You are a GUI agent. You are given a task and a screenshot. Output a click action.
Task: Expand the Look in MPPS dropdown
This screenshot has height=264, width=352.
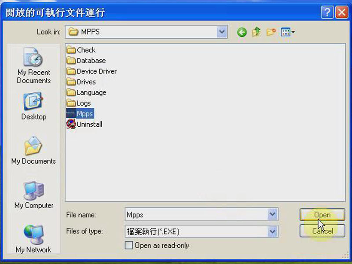pyautogui.click(x=222, y=32)
